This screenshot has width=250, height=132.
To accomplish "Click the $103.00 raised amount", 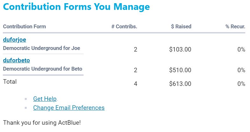I will pos(180,50).
